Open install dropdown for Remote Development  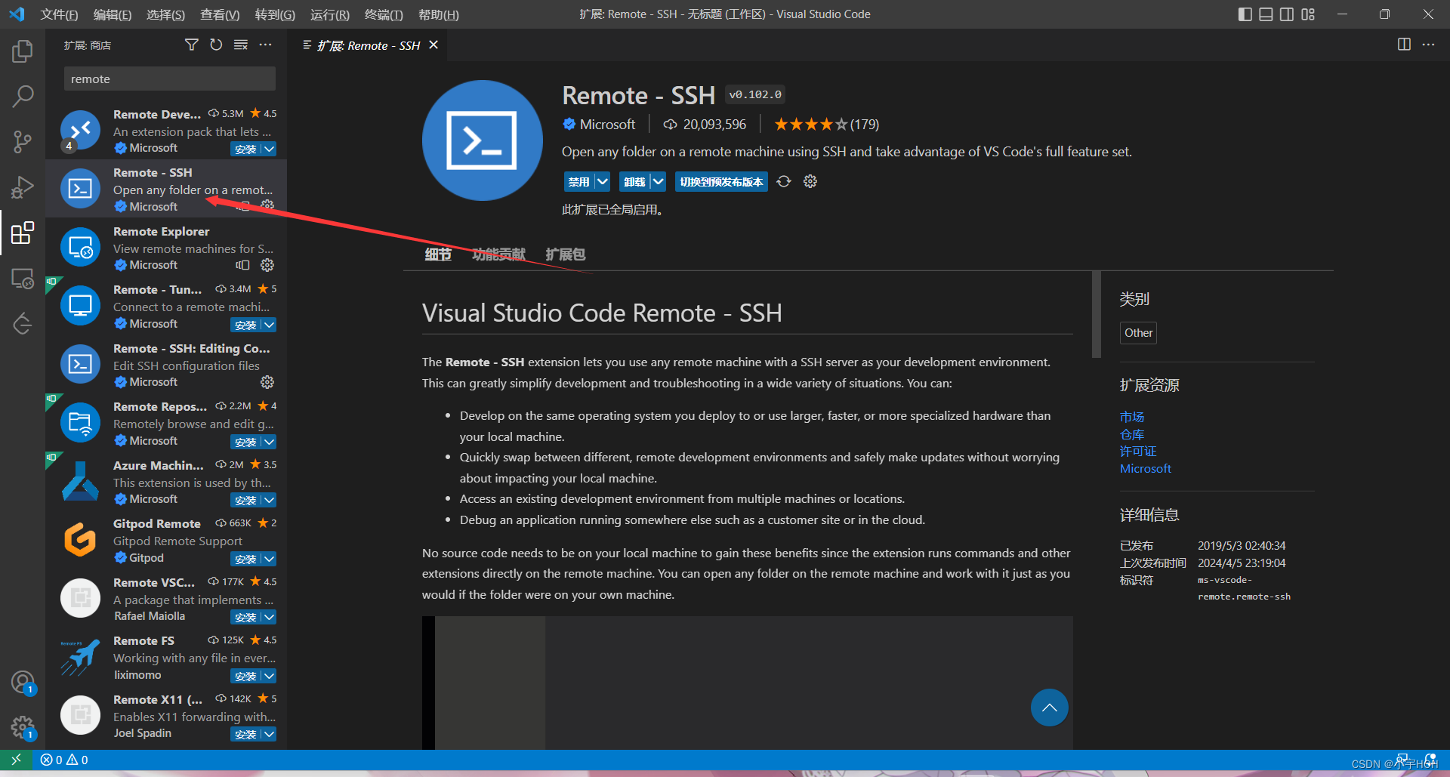[269, 149]
